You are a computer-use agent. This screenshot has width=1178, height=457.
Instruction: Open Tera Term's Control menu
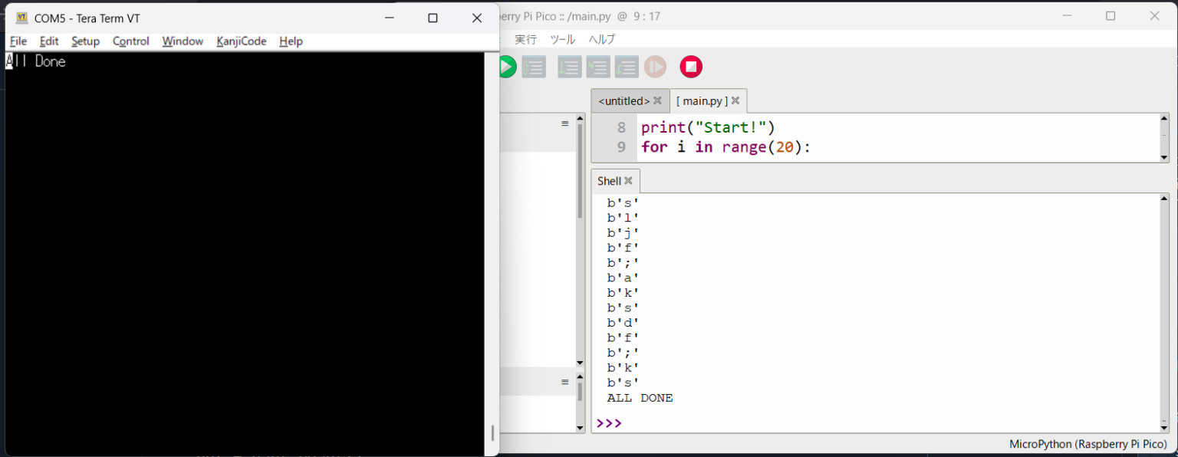click(130, 41)
